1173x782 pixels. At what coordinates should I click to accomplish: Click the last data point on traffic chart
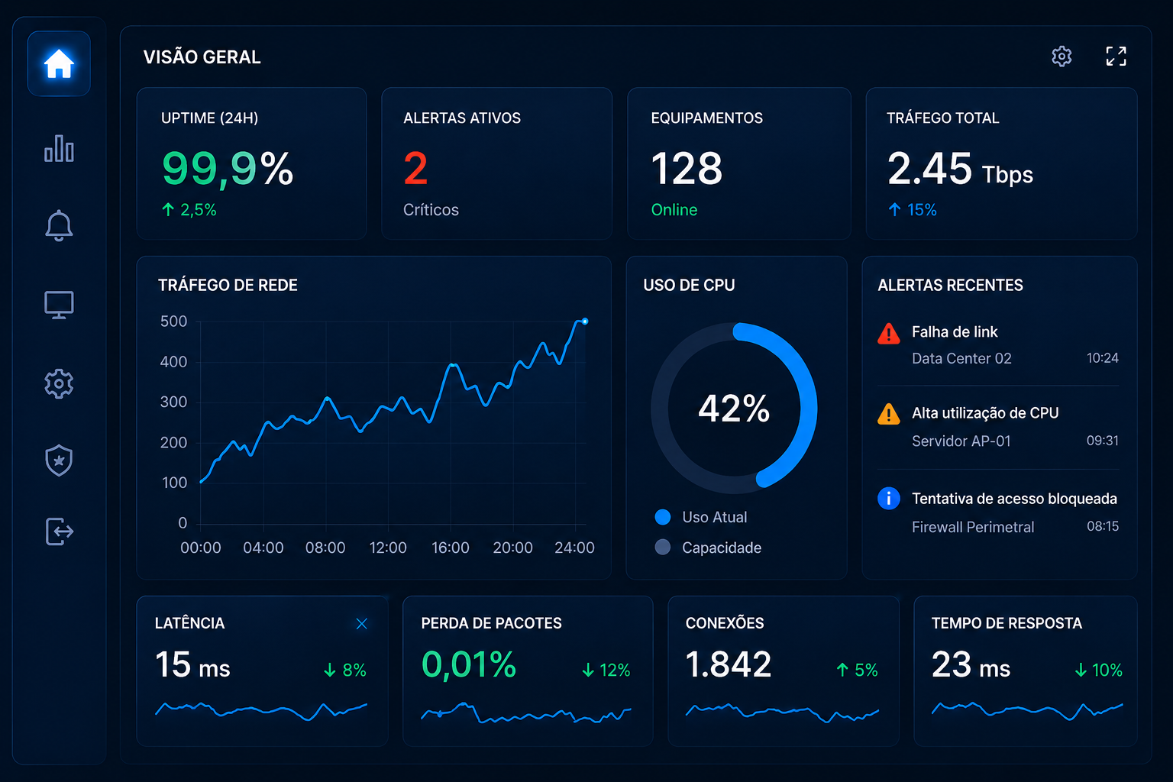[585, 322]
